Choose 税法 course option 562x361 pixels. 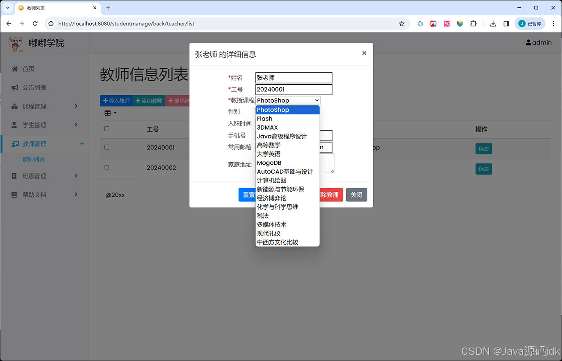tap(287, 216)
